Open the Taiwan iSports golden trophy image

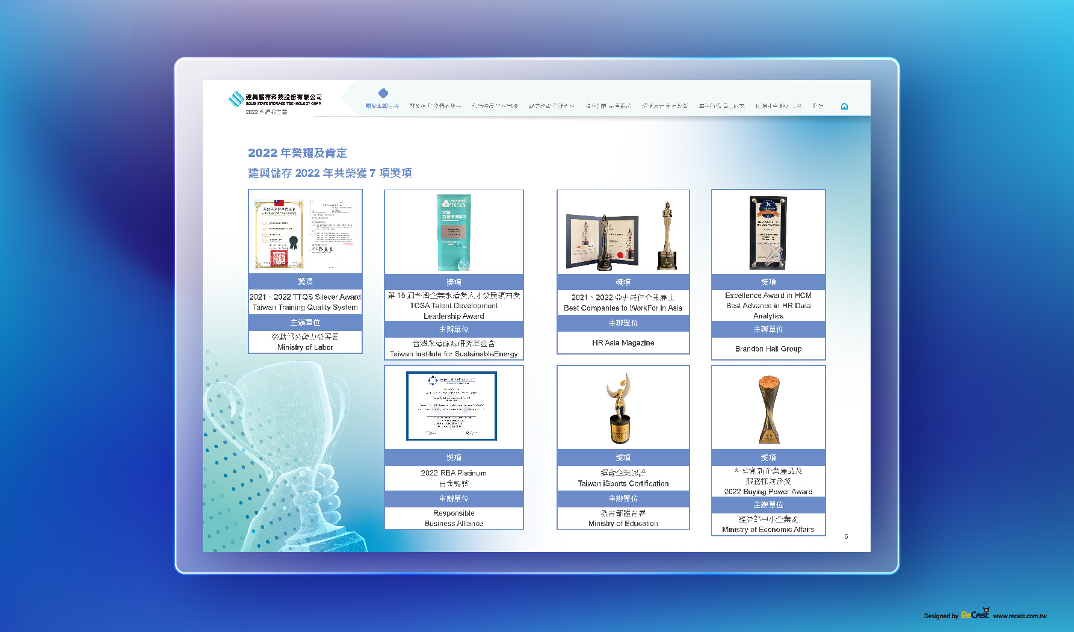point(620,407)
